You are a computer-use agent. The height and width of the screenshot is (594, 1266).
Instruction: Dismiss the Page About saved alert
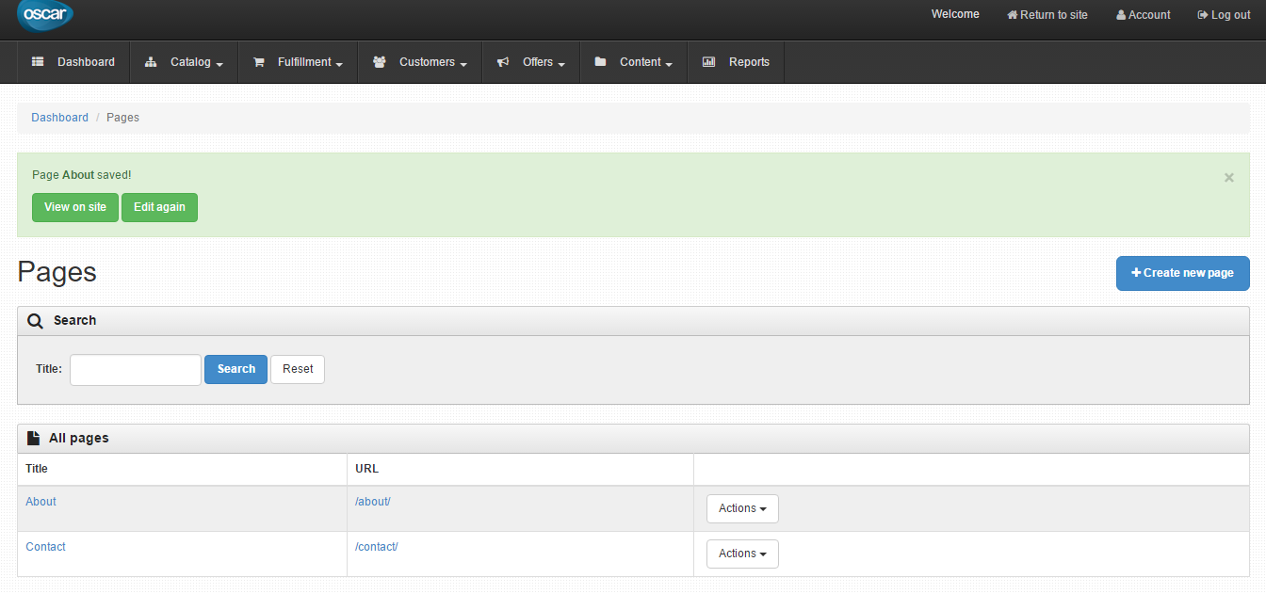coord(1229,177)
